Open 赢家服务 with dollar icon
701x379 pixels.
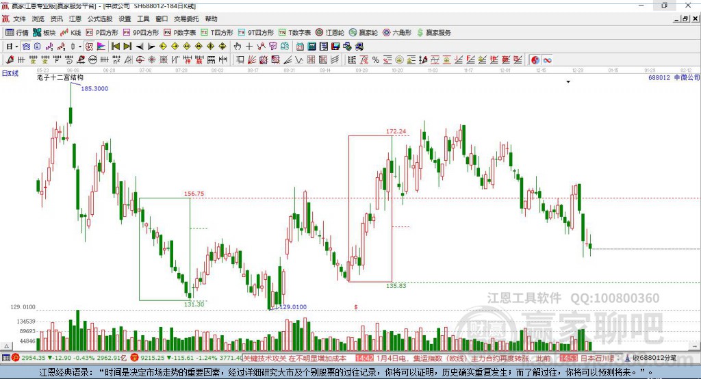click(x=433, y=33)
